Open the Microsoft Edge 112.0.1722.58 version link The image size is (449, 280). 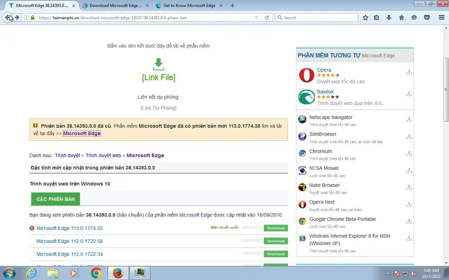69,241
